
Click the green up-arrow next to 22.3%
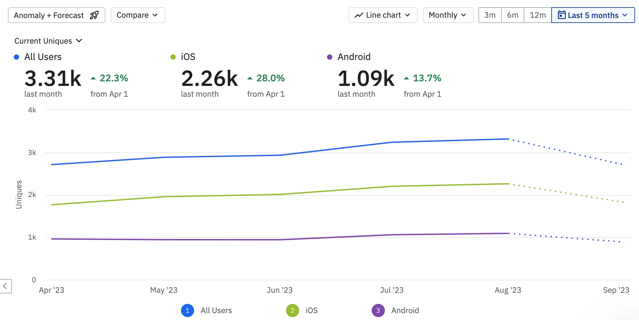coord(93,78)
